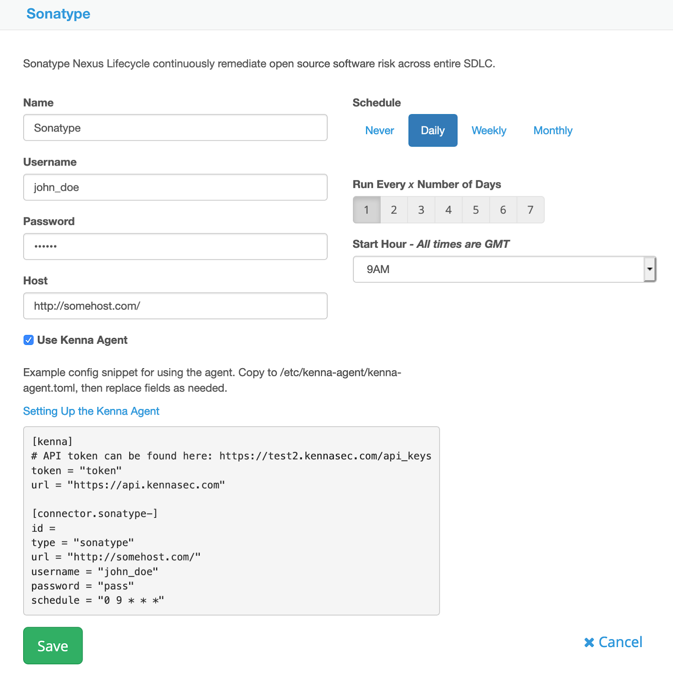Click the username = "john_doe" line
The image size is (673, 674).
coord(95,572)
